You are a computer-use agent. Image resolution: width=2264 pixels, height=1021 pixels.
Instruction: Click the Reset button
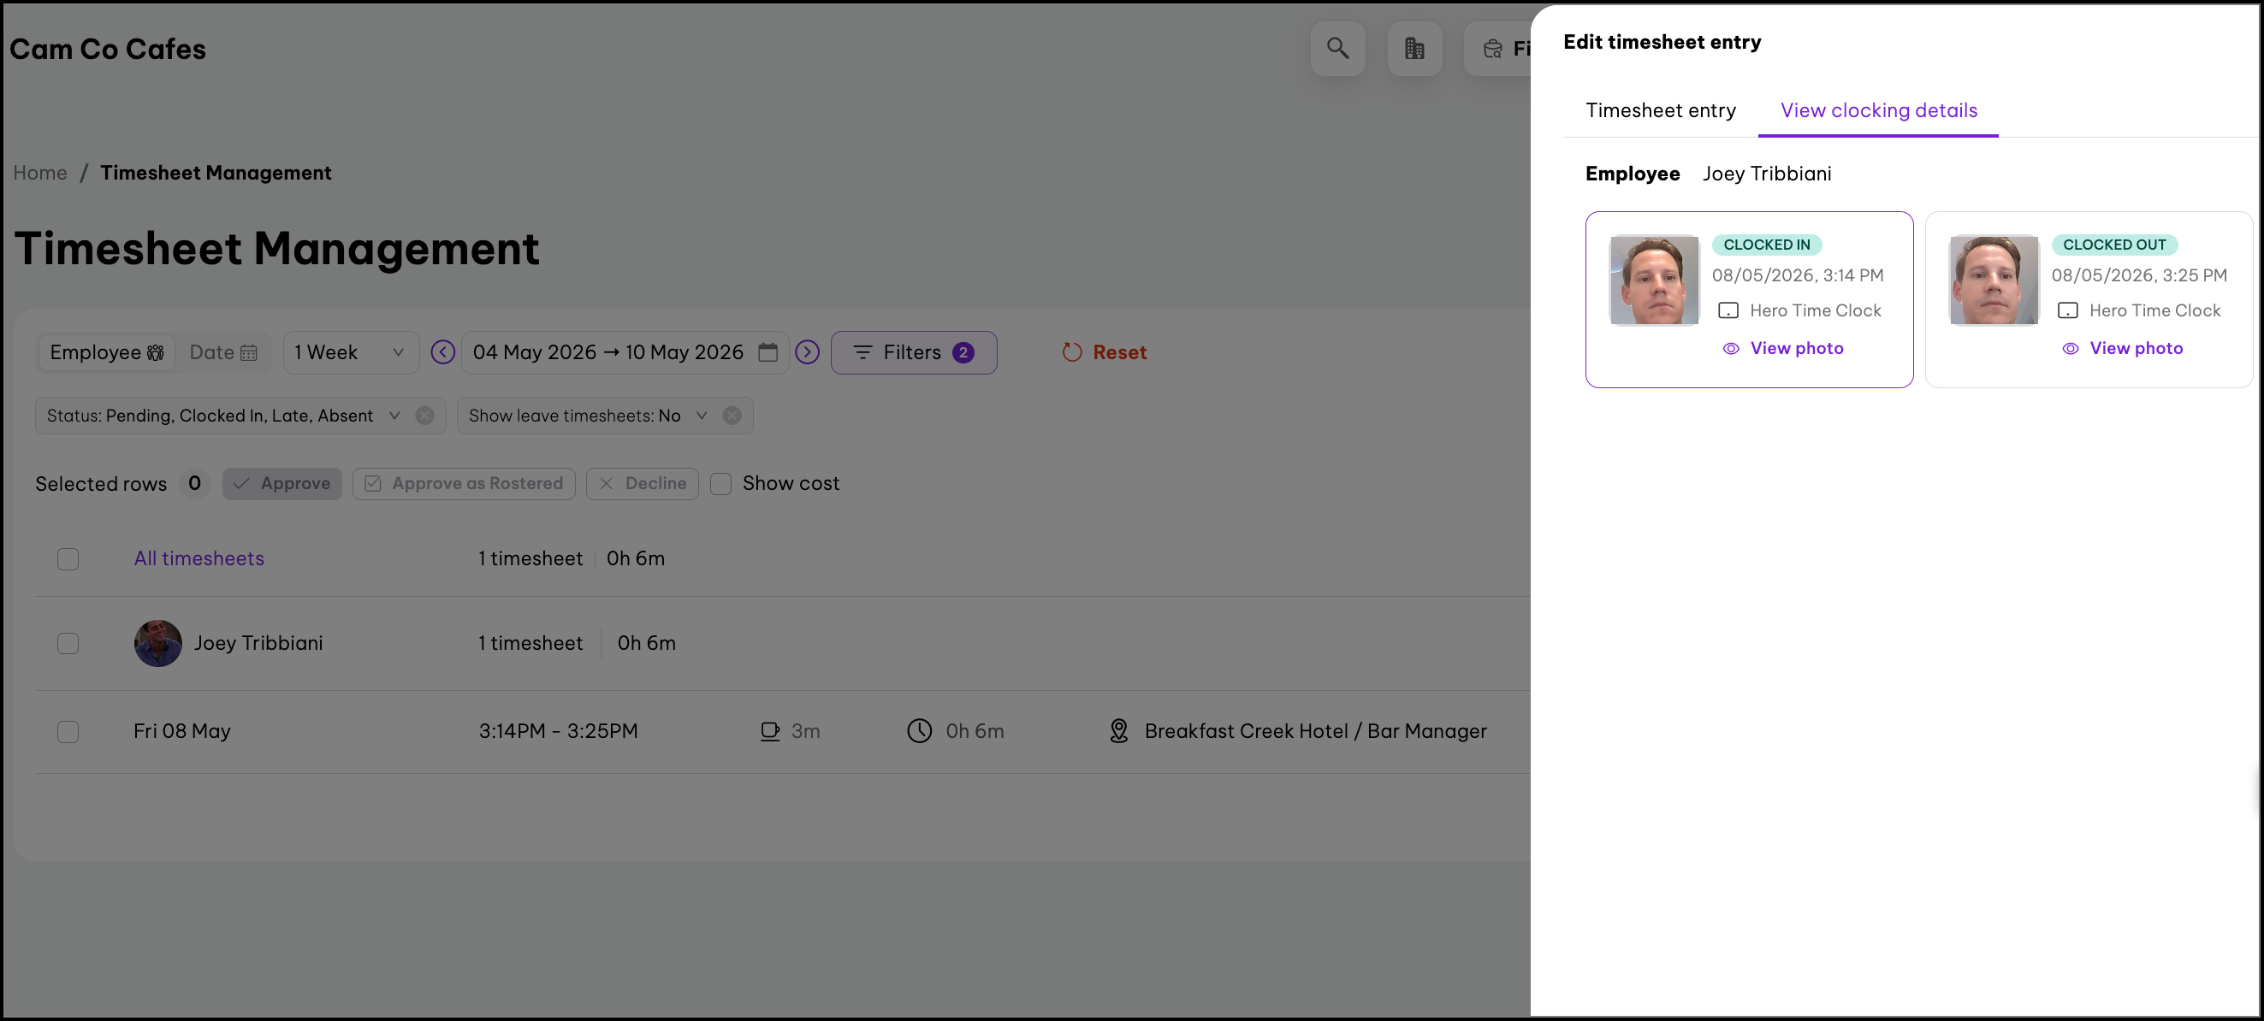1104,352
